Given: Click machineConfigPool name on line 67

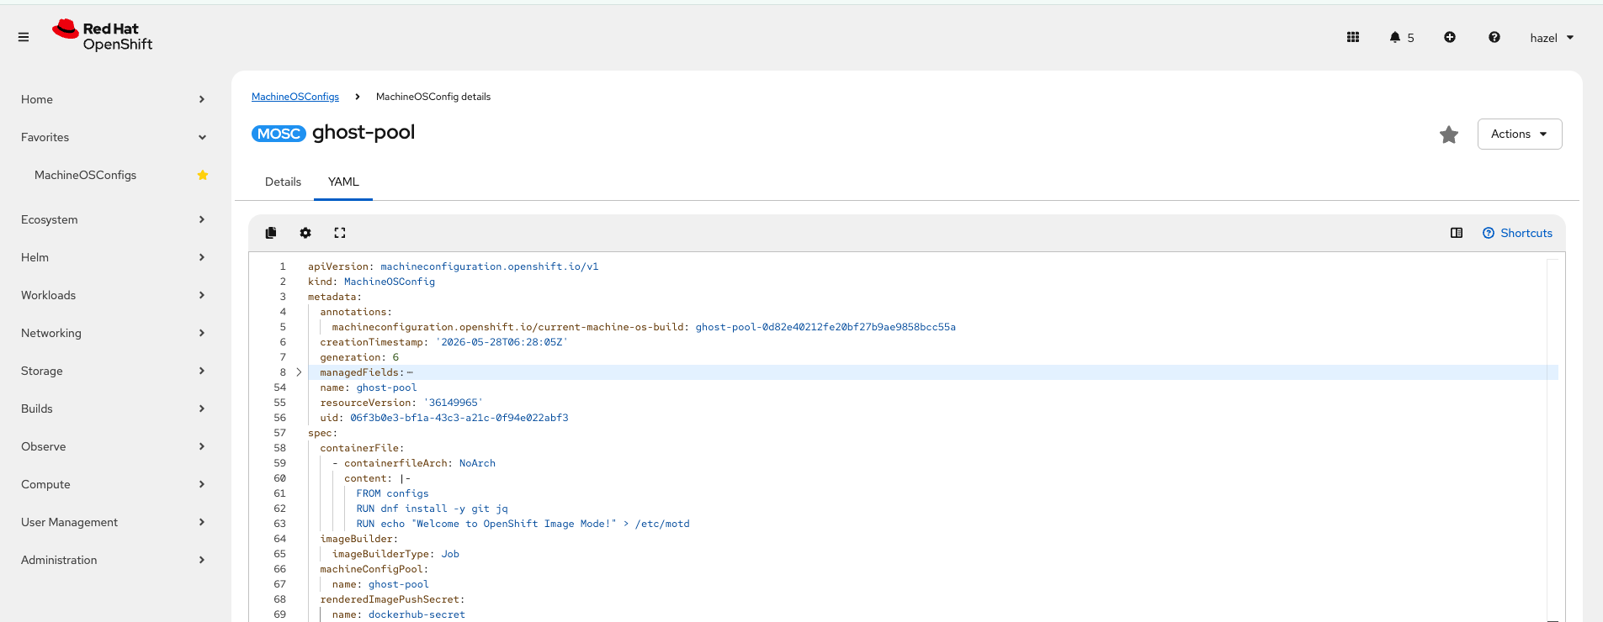Looking at the screenshot, I should pos(380,584).
